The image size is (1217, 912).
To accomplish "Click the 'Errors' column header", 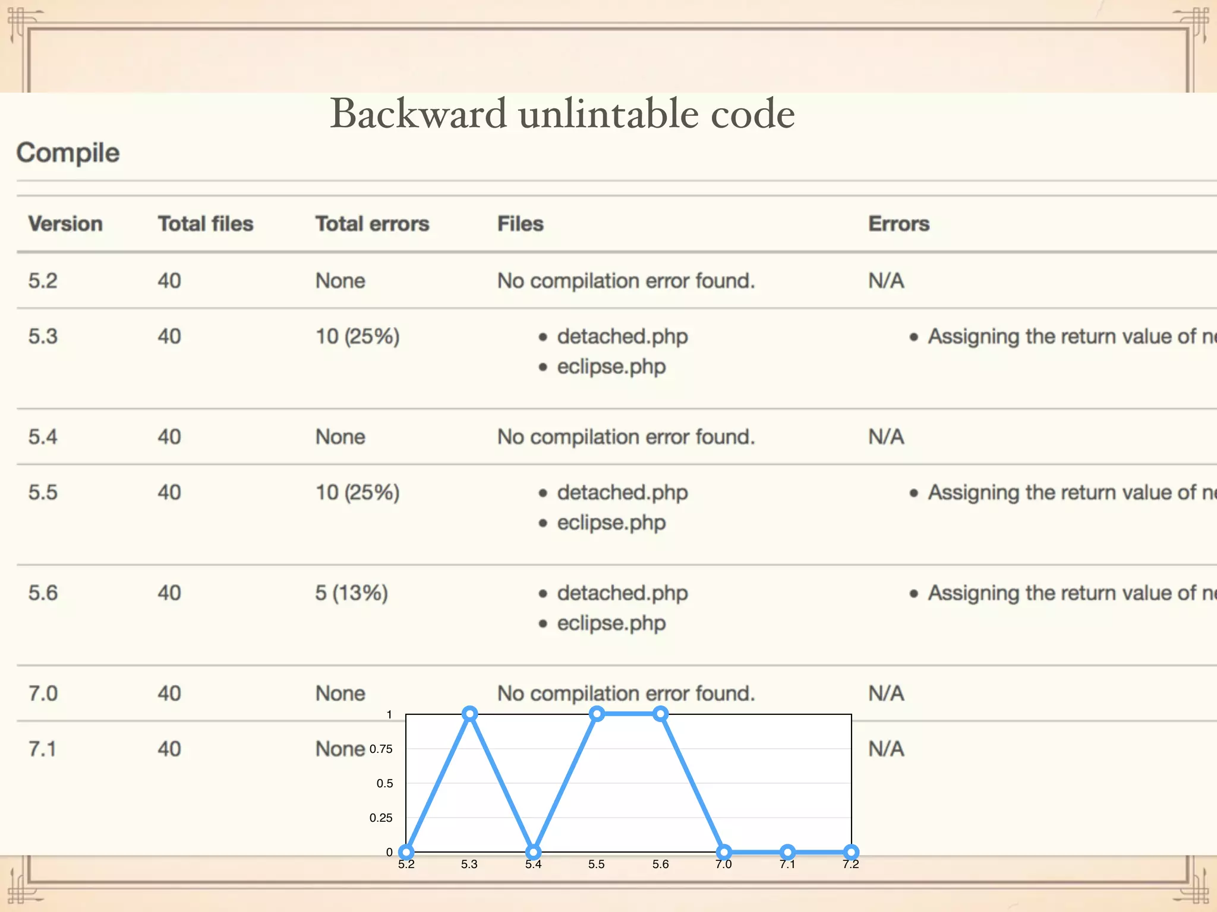I will coord(899,224).
